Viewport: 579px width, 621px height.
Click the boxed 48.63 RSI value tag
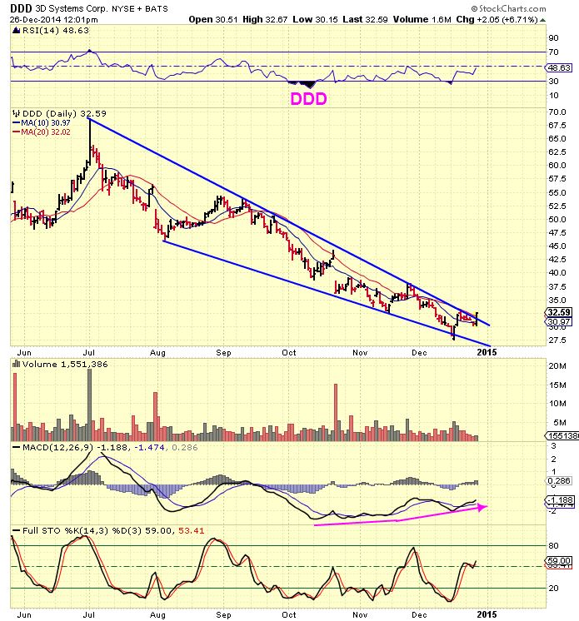tap(559, 67)
